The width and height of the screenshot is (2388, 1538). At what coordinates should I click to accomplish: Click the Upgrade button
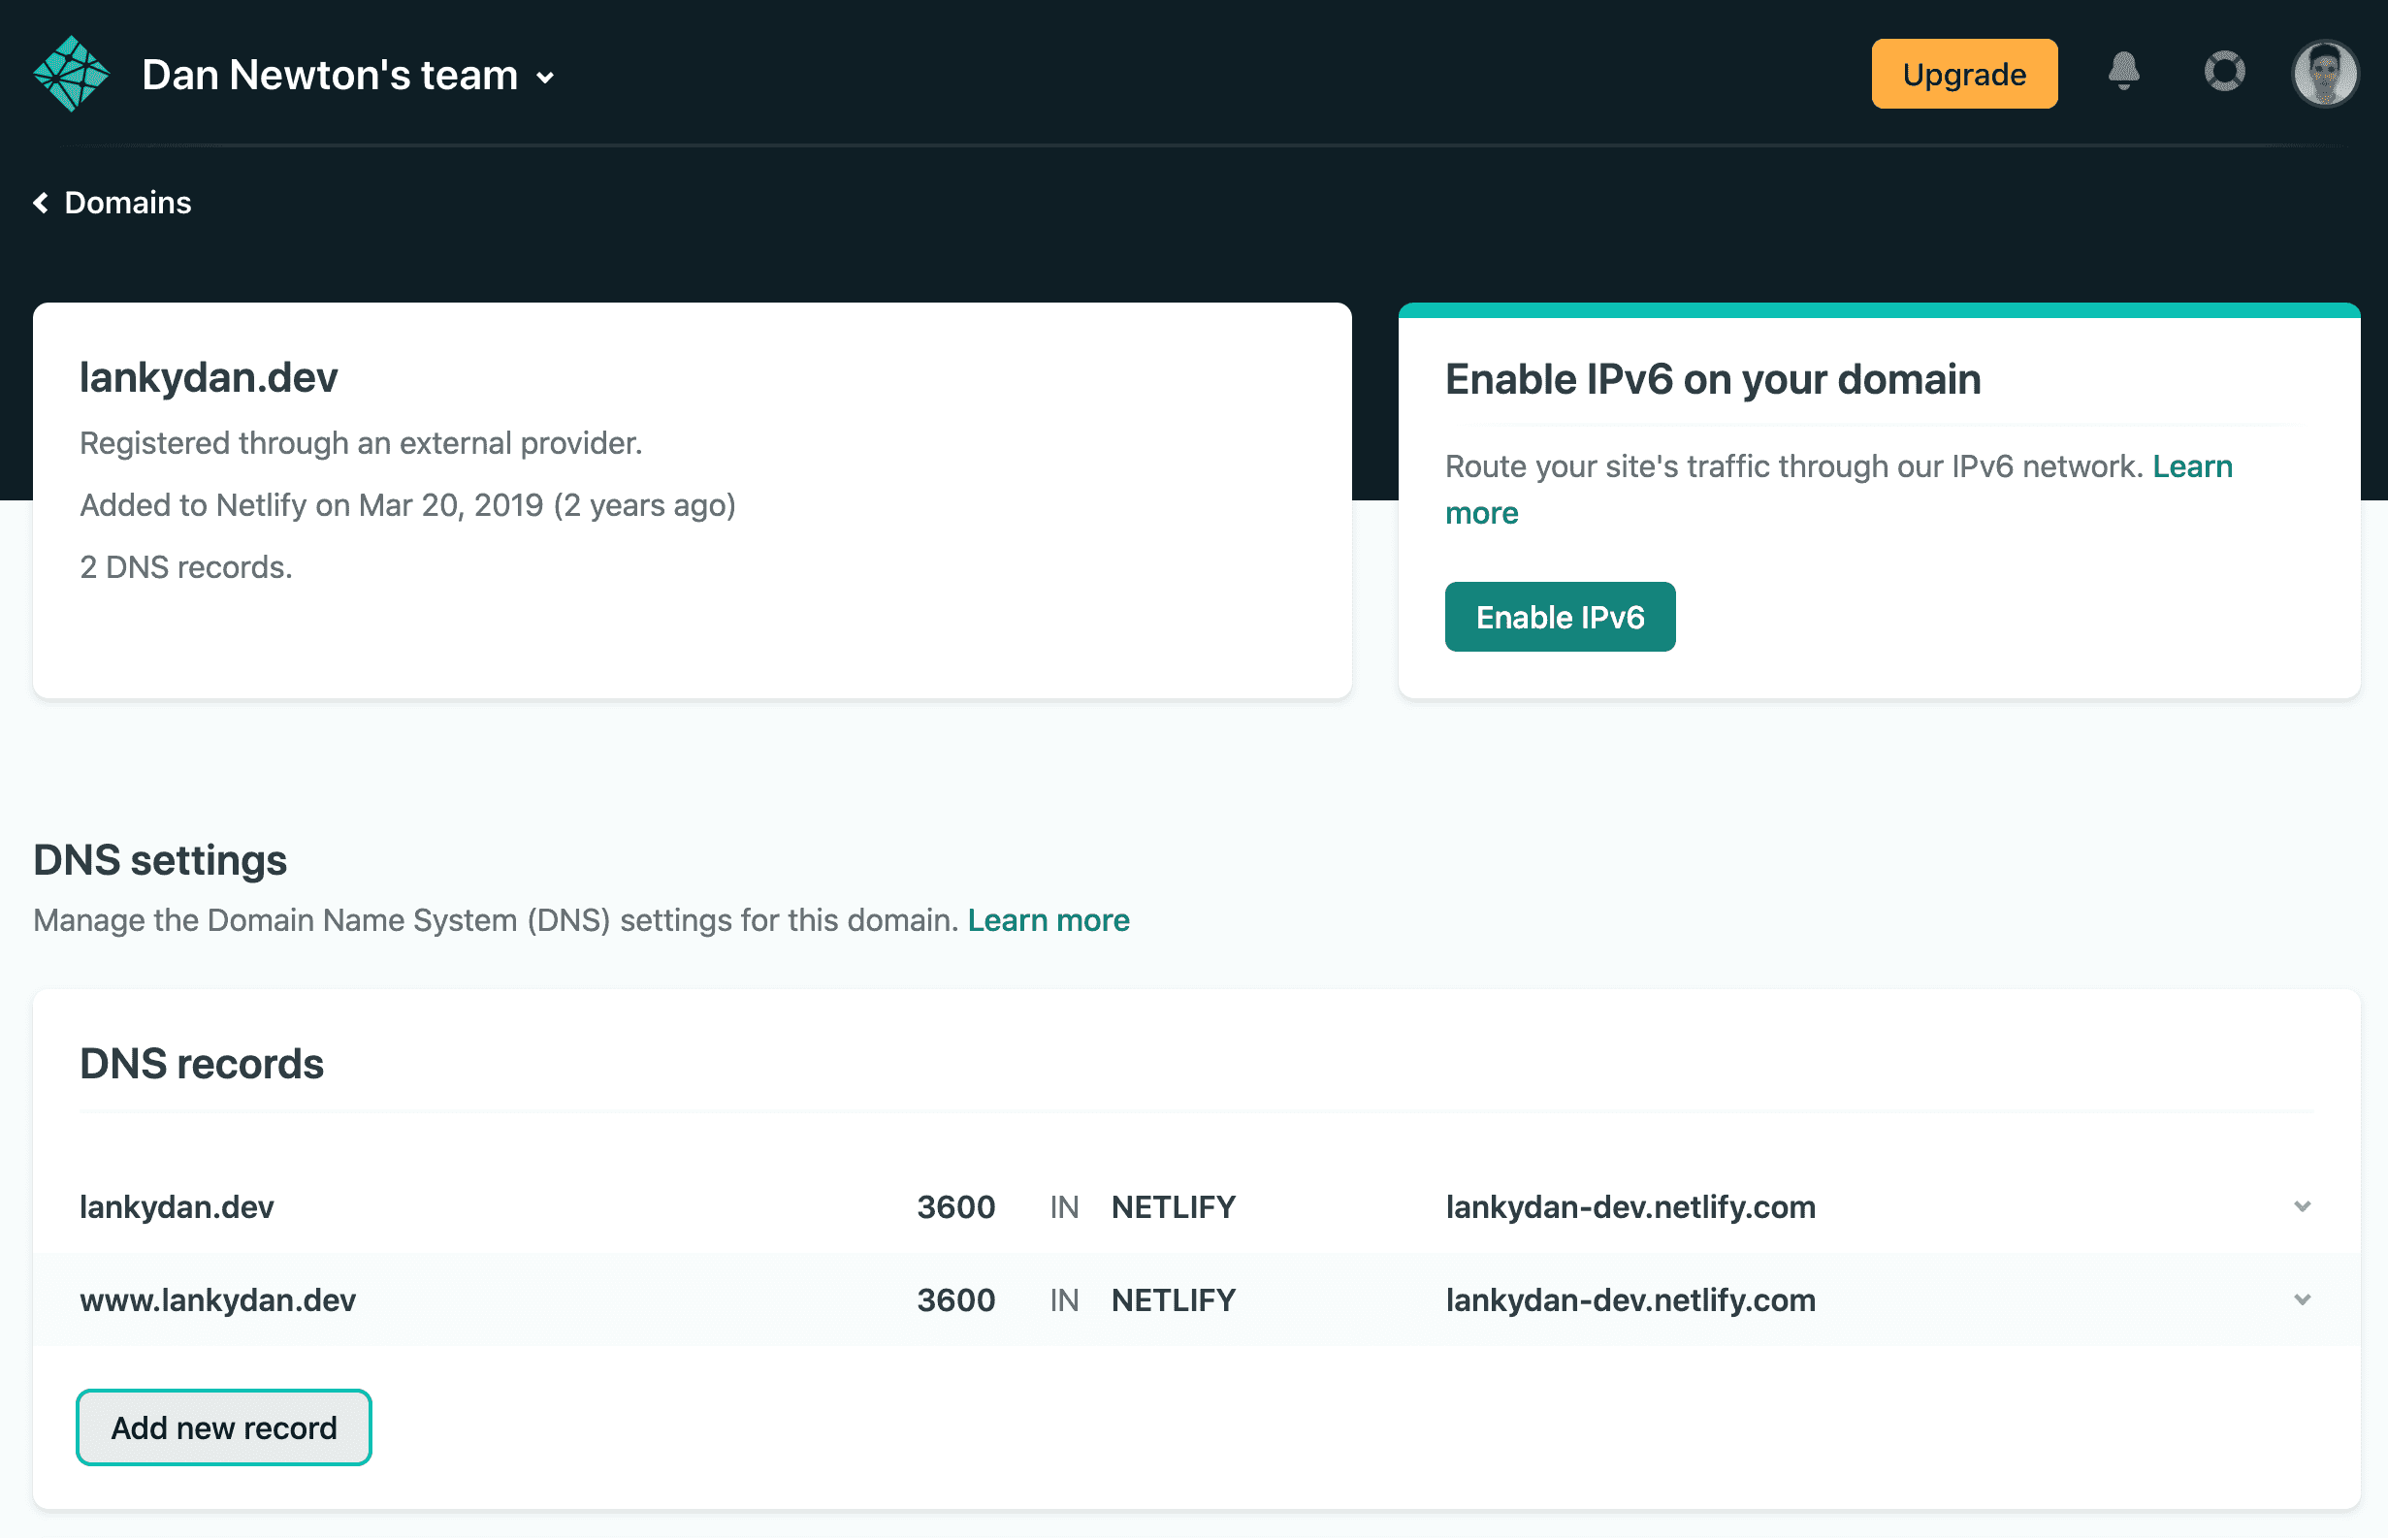click(x=1963, y=74)
